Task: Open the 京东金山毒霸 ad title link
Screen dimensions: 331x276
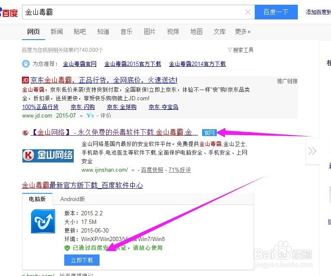Action: point(104,80)
